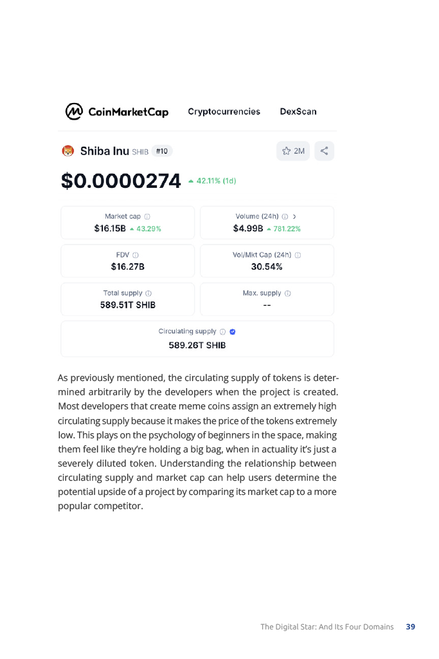Click the share icon button
The image size is (439, 659).
324,151
